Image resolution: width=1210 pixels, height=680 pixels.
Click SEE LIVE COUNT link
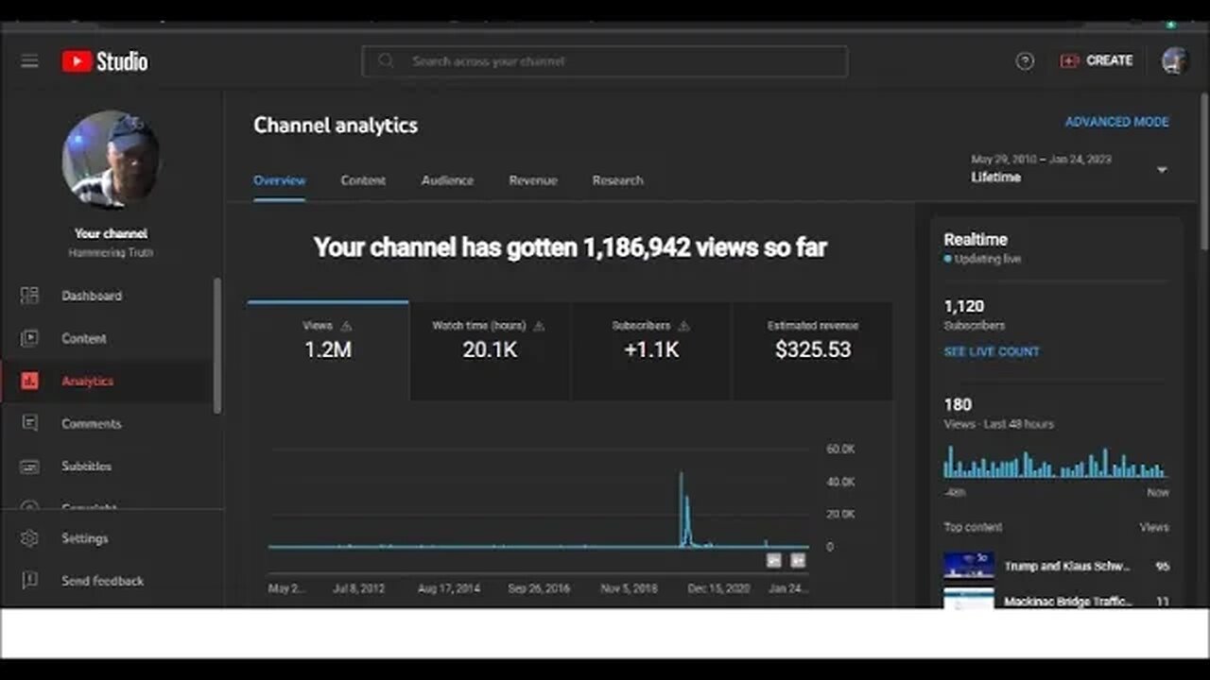[x=992, y=351]
